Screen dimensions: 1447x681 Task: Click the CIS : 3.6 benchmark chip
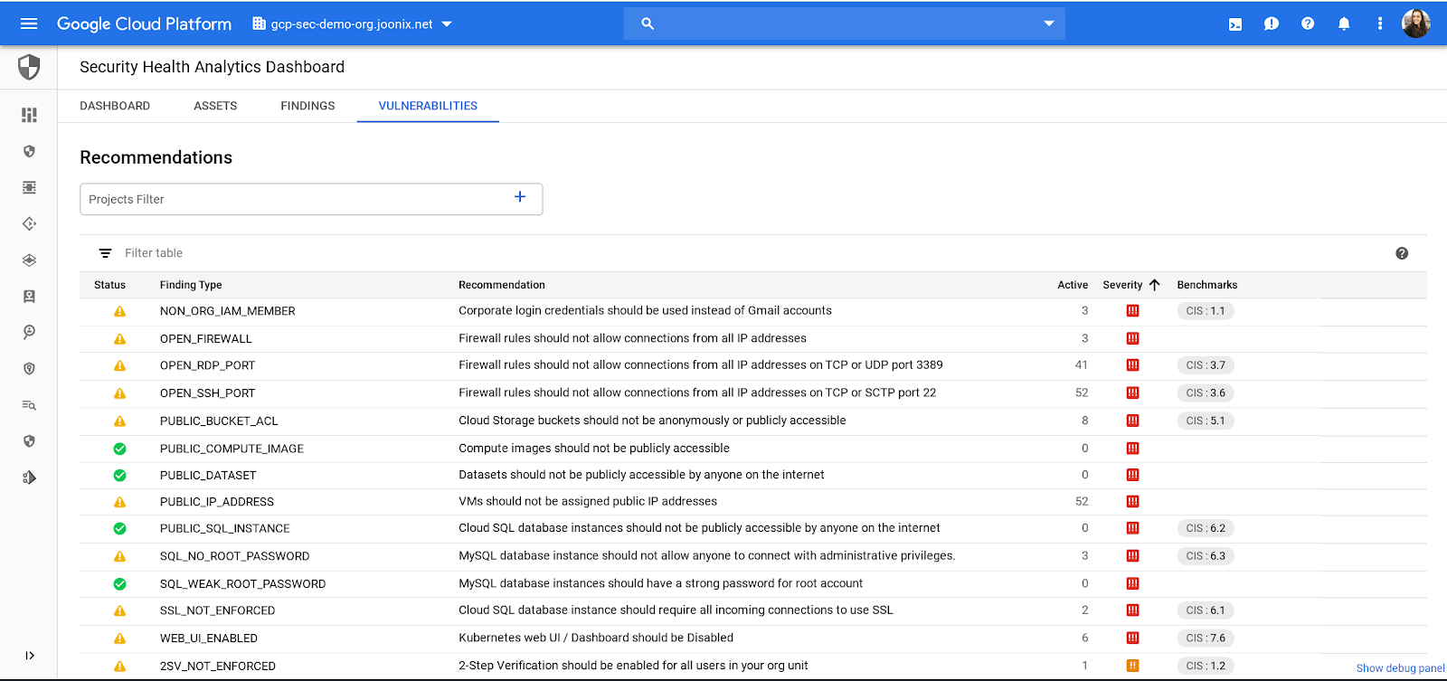point(1206,393)
